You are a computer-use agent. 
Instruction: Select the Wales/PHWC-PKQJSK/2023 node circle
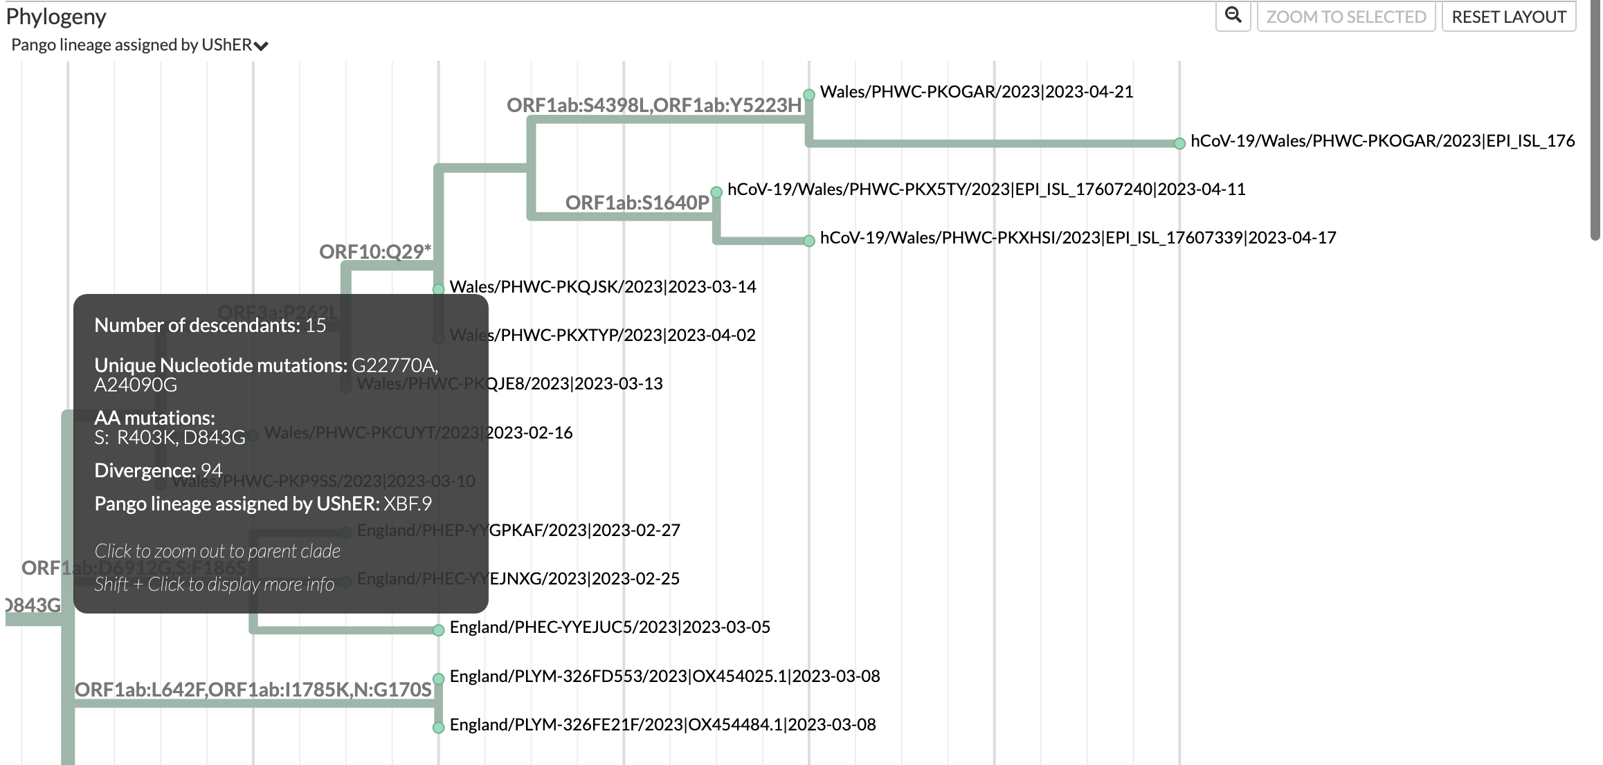438,288
